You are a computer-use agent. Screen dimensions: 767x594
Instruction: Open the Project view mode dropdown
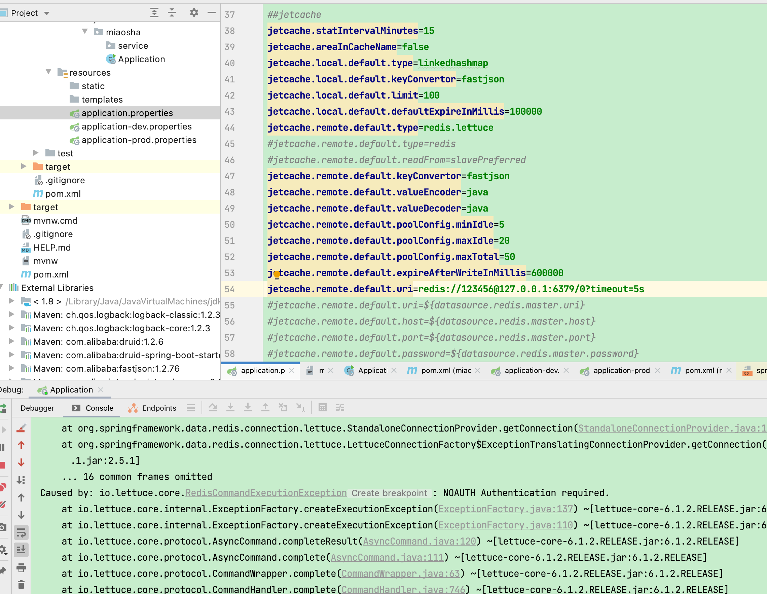(x=46, y=13)
